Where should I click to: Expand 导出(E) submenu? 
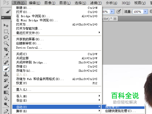pyautogui.click(x=57, y=101)
